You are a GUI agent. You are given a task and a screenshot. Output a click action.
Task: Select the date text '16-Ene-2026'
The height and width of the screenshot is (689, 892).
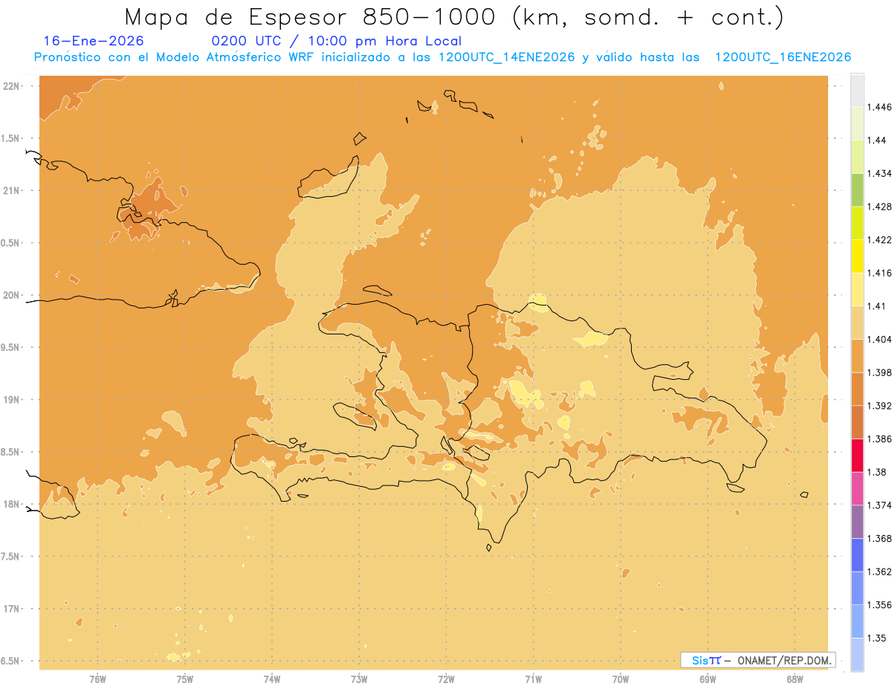[94, 41]
